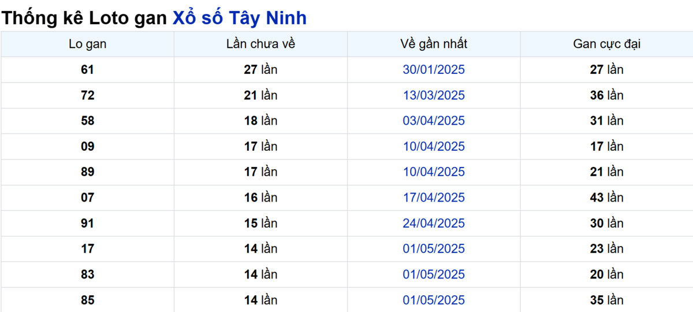Open the Xổ số Tây Ninh title link

point(240,18)
